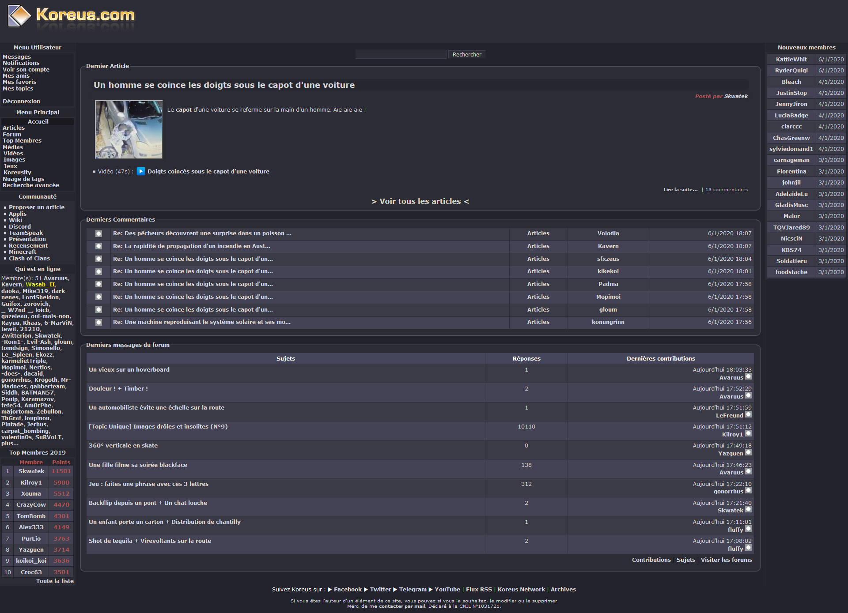Image resolution: width=848 pixels, height=613 pixels.
Task: Click 'Voir tous les articles' link
Action: (420, 201)
